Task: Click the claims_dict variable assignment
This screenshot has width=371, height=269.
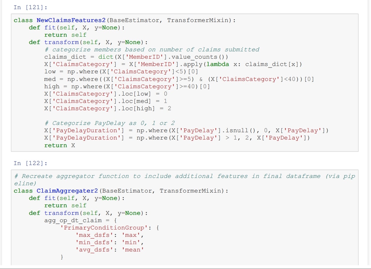Action: pos(65,57)
